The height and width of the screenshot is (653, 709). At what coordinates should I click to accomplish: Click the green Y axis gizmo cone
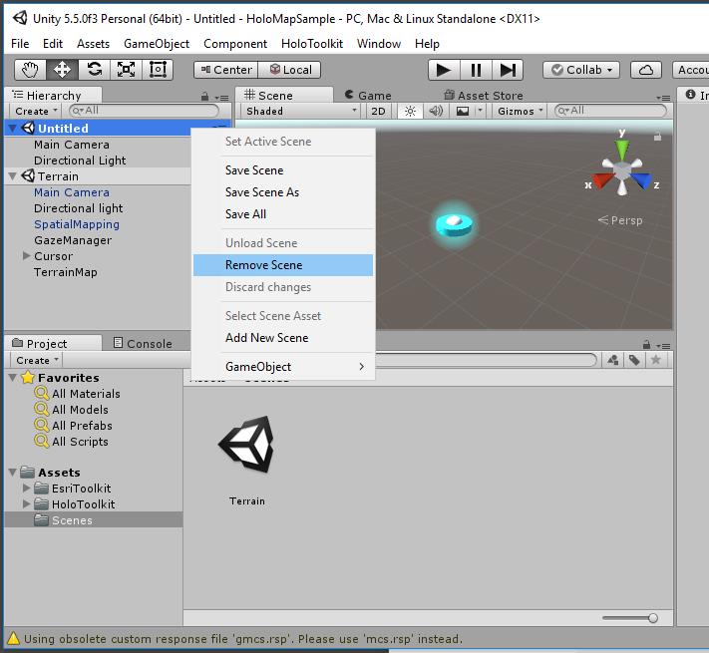[x=622, y=149]
